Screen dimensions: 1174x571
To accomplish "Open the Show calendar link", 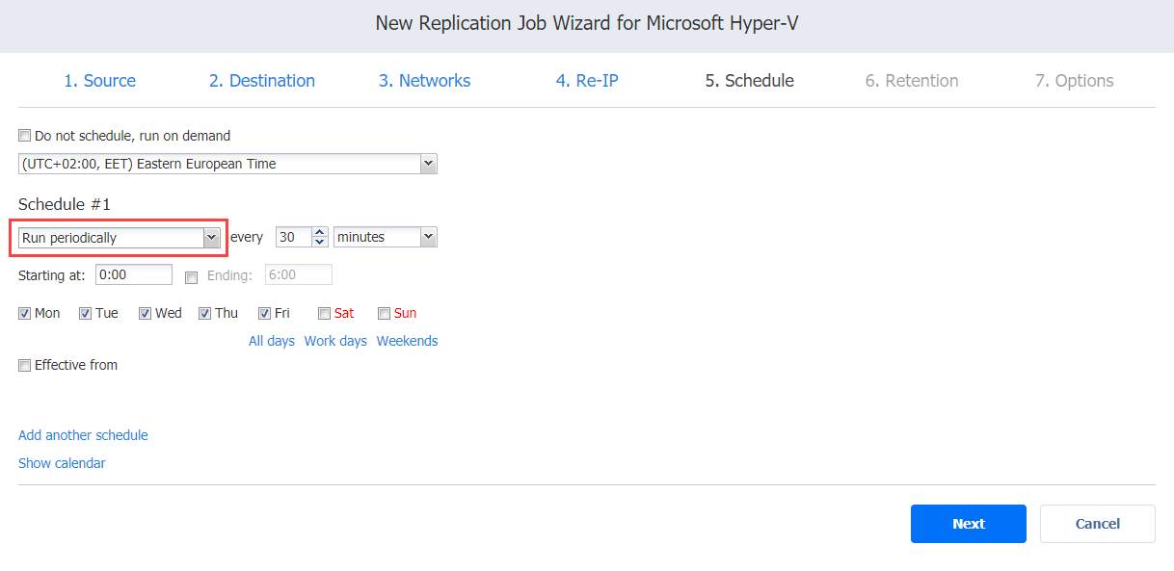I will click(62, 463).
